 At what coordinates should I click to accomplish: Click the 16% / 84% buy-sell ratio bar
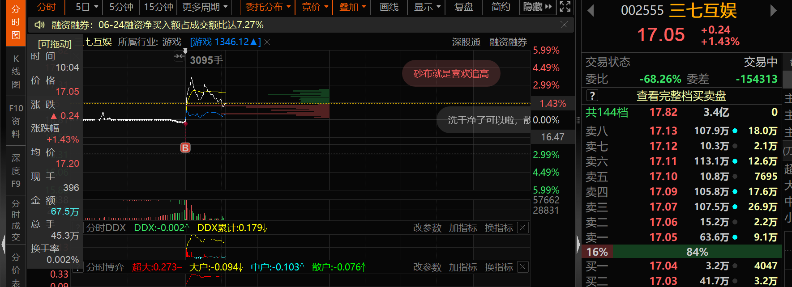(682, 252)
